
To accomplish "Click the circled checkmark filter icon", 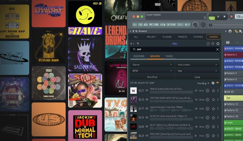I will coord(208,44).
